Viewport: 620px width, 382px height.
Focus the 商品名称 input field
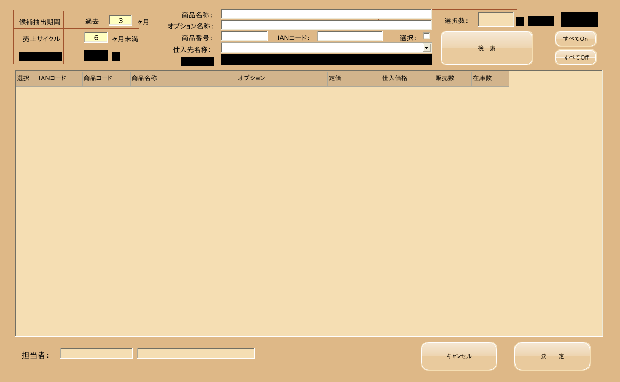(x=326, y=14)
